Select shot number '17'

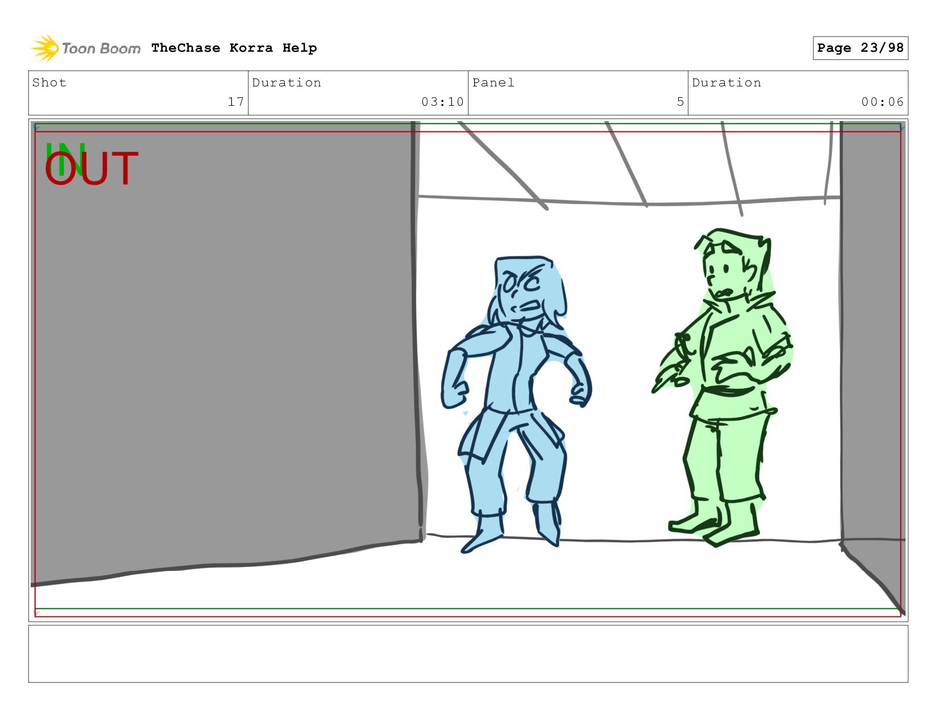pos(236,102)
